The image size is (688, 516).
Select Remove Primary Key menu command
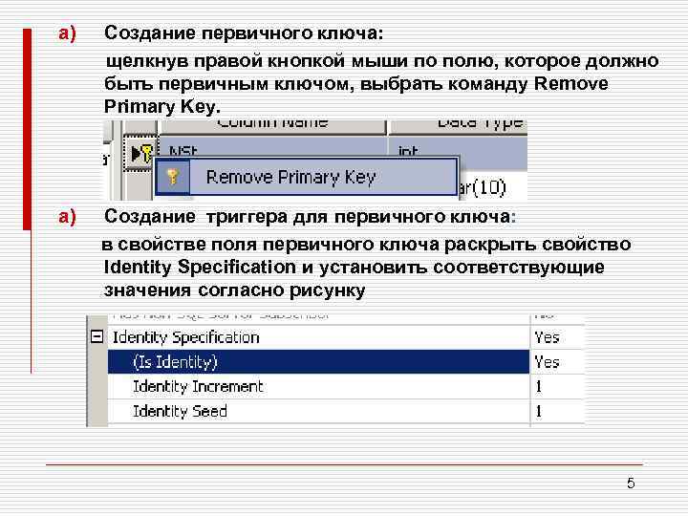click(x=290, y=177)
